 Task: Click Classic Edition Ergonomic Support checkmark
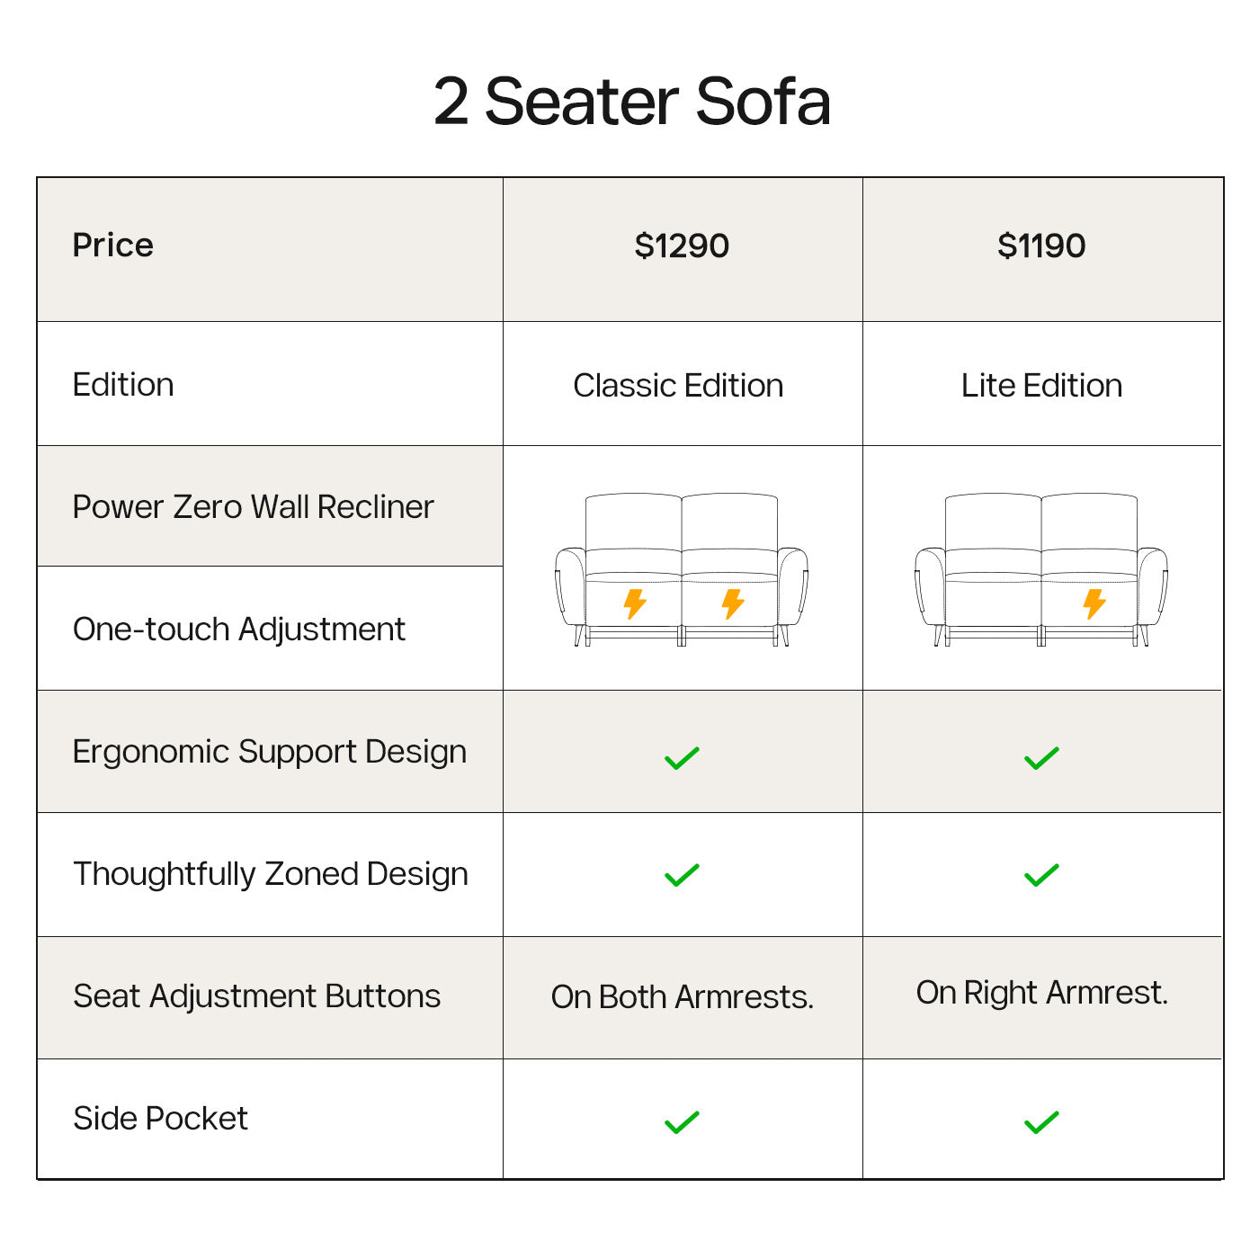[682, 758]
